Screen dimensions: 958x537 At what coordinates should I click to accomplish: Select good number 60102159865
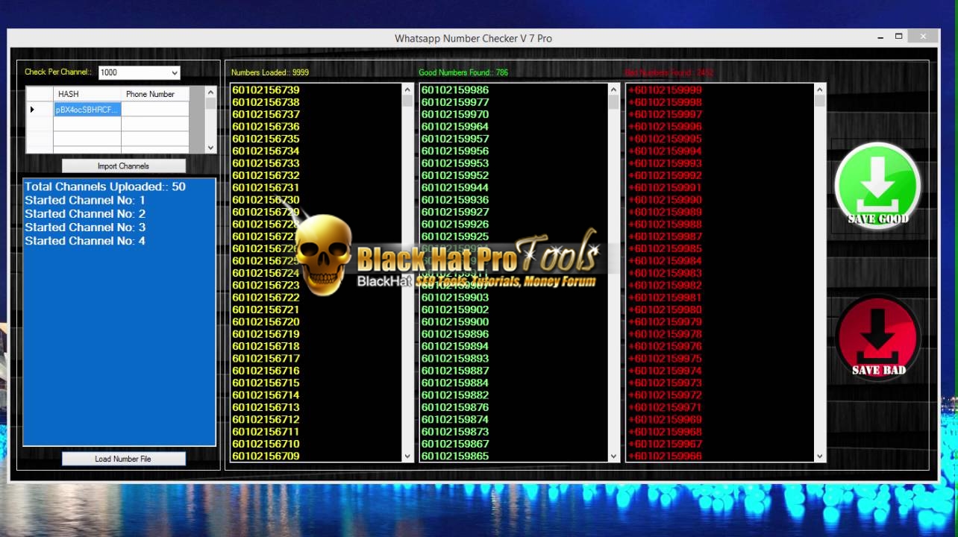[x=455, y=456]
